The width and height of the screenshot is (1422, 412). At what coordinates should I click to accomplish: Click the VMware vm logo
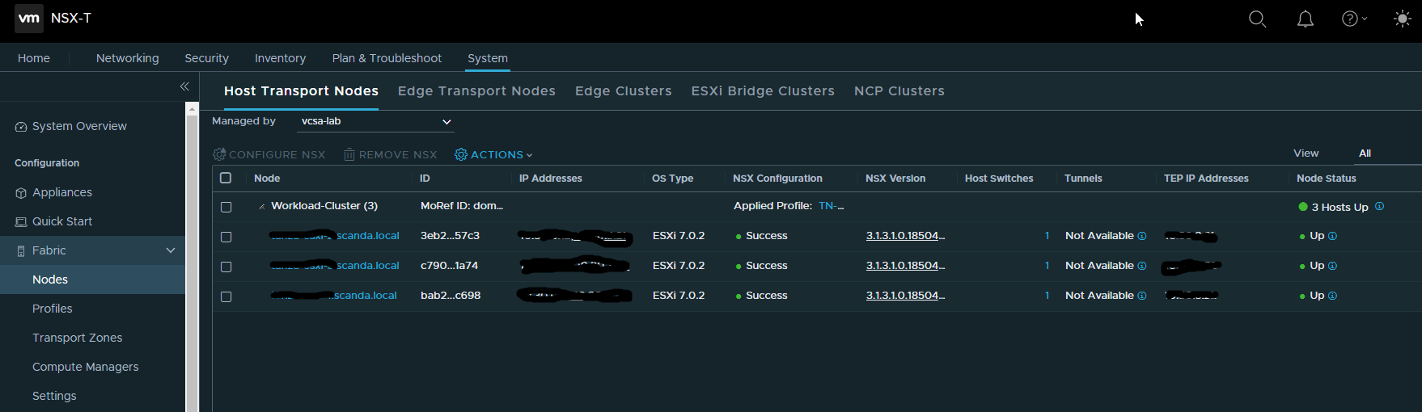(29, 18)
